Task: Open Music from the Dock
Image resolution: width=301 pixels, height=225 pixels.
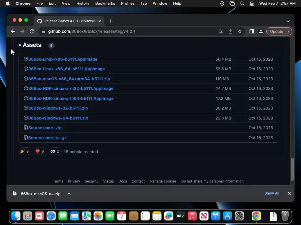Action: click(x=192, y=216)
